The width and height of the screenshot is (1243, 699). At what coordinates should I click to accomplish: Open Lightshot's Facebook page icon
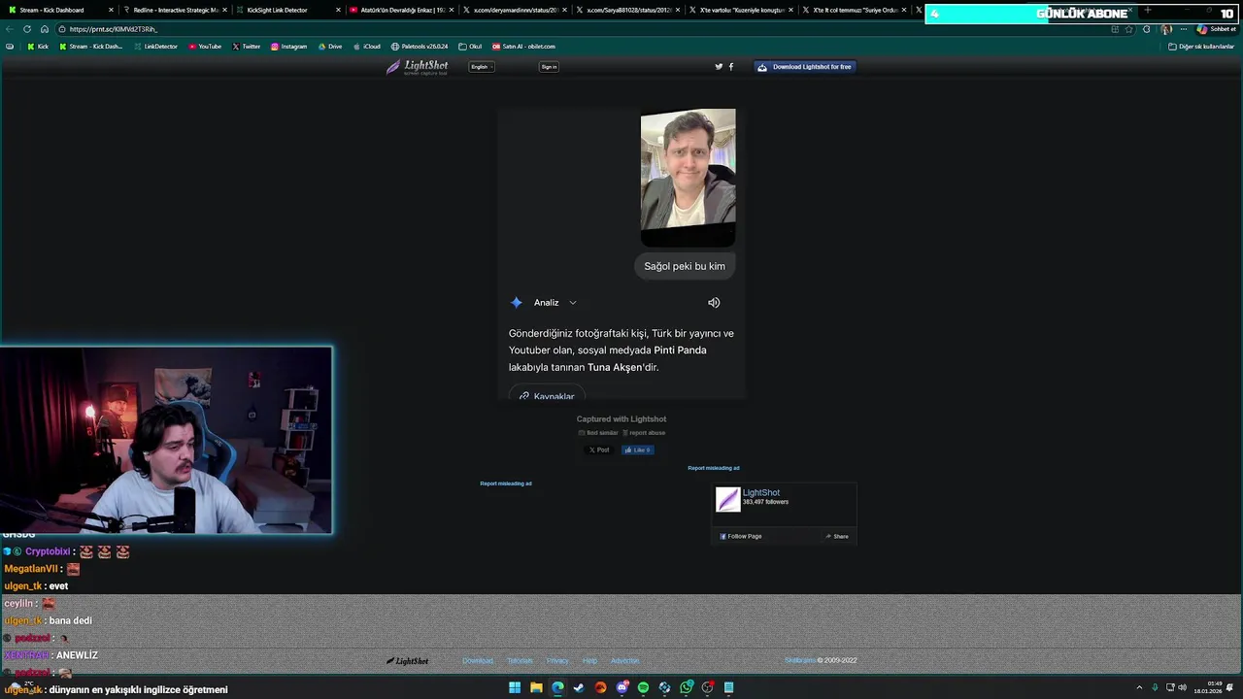(731, 67)
